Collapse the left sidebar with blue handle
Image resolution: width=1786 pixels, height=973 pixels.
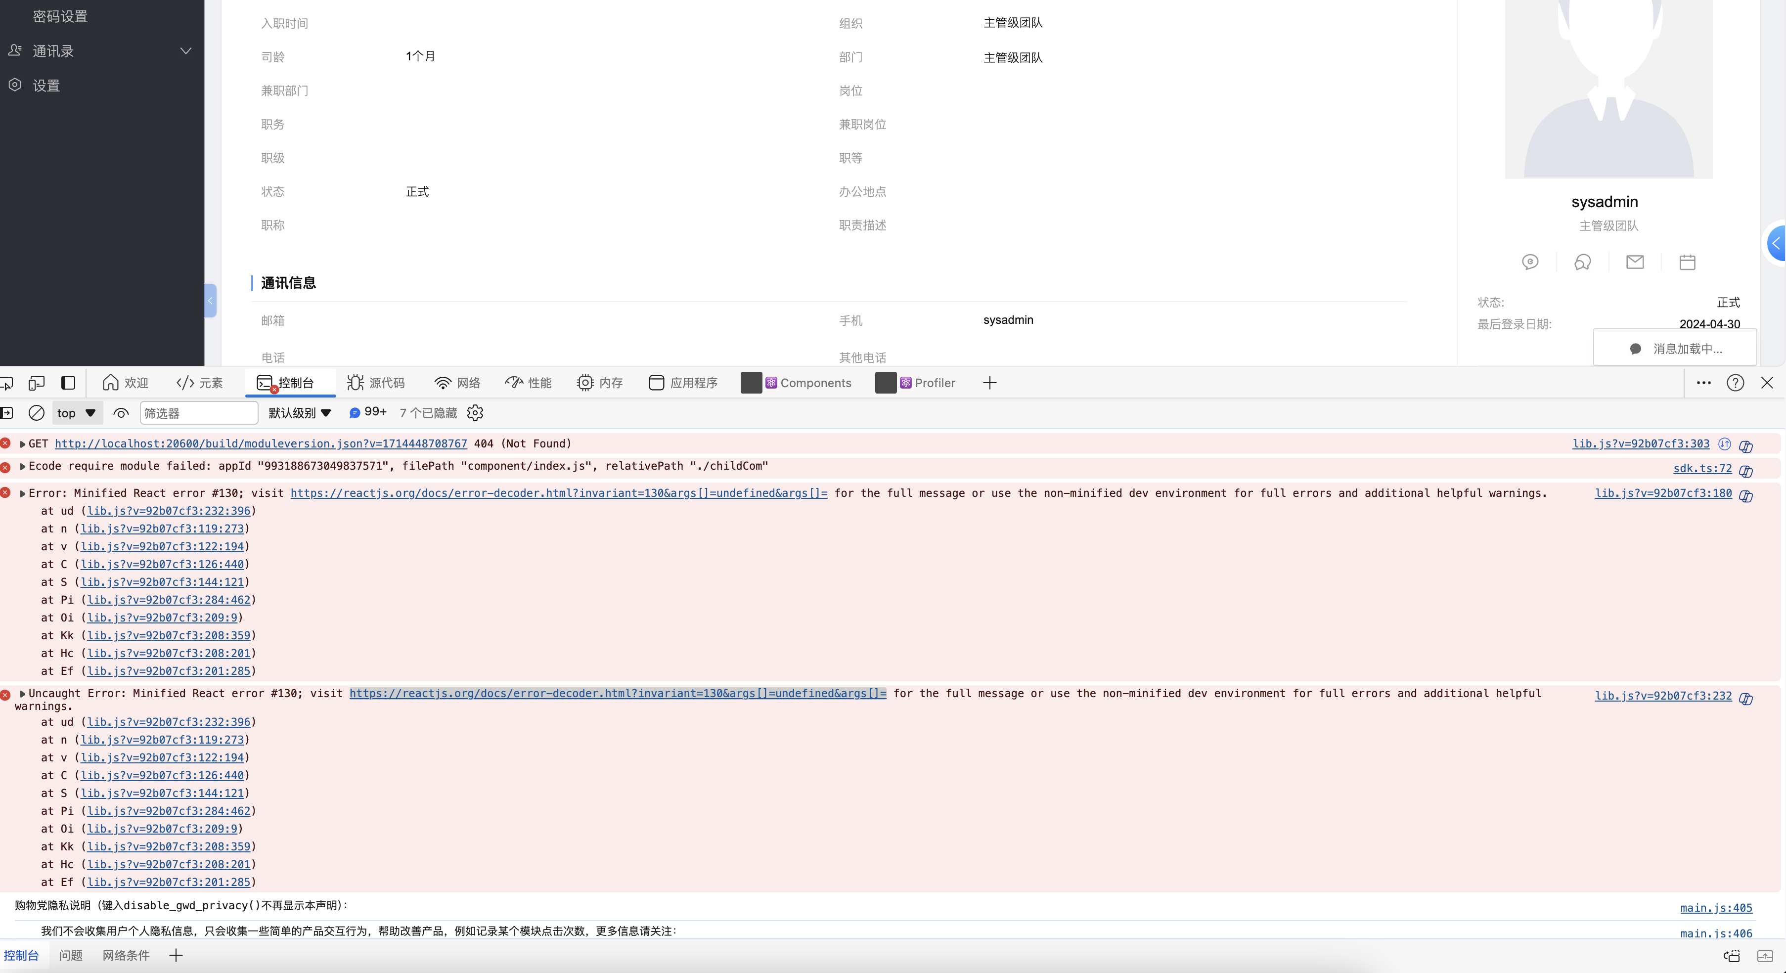coord(210,300)
